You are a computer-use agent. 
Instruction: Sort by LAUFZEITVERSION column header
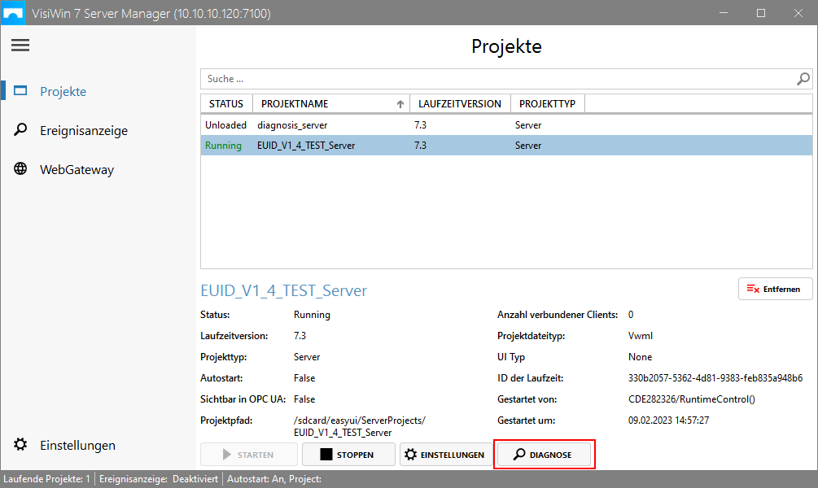(x=460, y=104)
